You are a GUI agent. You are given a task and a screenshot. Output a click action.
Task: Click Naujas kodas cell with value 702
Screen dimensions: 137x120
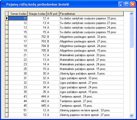(x=37, y=37)
